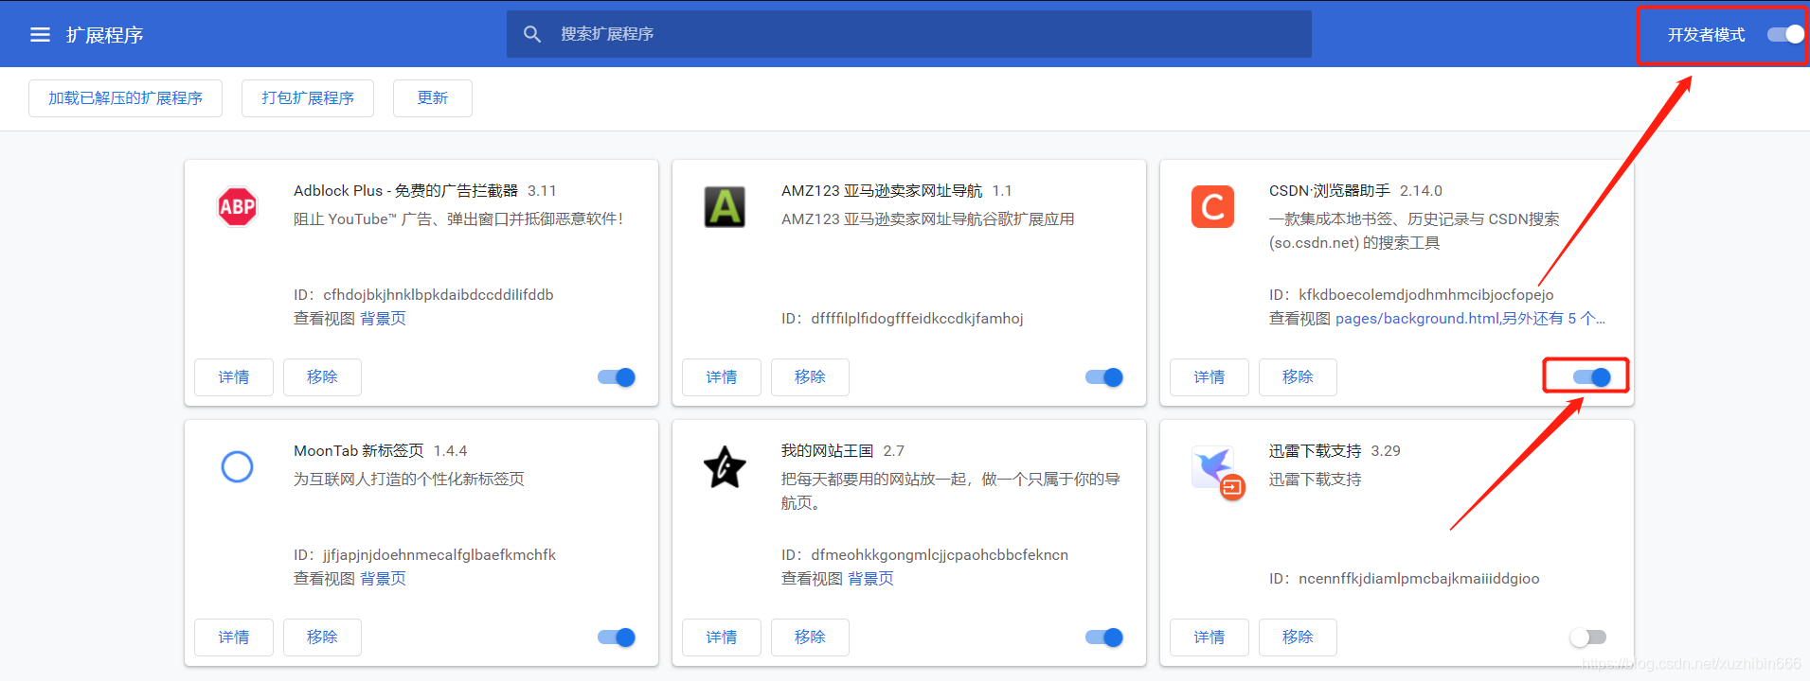Click the search magnifier icon
Image resolution: width=1810 pixels, height=681 pixels.
532,34
